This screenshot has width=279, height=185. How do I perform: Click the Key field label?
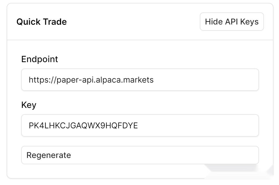coord(29,105)
